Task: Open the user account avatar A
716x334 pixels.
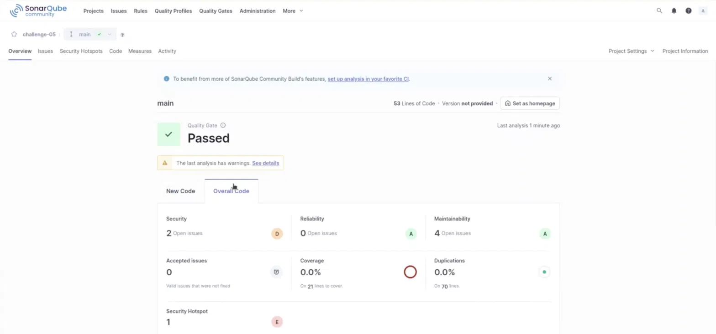Action: tap(703, 10)
